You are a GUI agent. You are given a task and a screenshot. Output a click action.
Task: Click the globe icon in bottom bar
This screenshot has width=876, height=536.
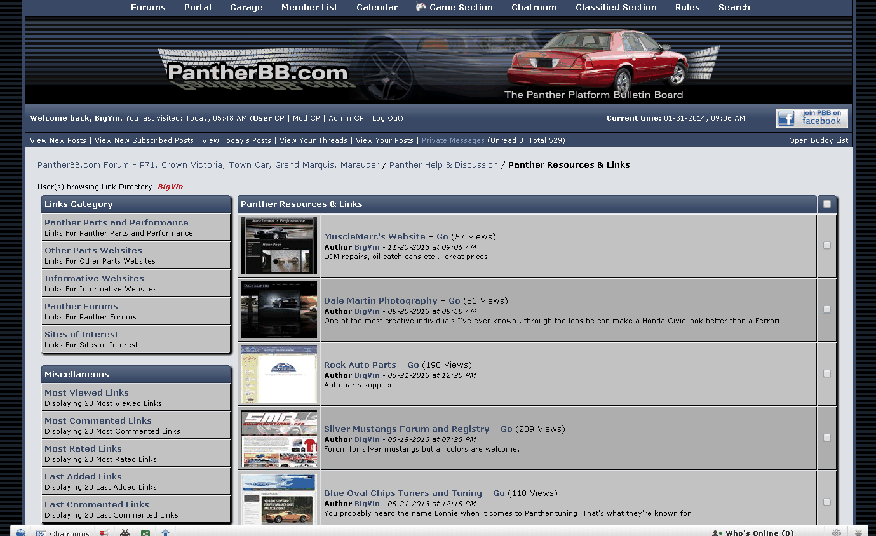point(21,533)
